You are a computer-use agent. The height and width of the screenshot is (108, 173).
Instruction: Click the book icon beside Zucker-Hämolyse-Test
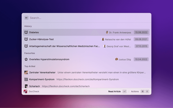[x=26, y=39]
